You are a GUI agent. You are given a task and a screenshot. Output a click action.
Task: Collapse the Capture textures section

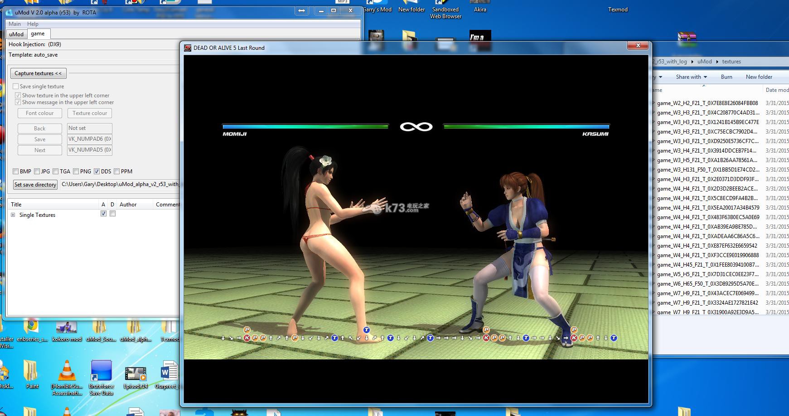click(x=39, y=73)
